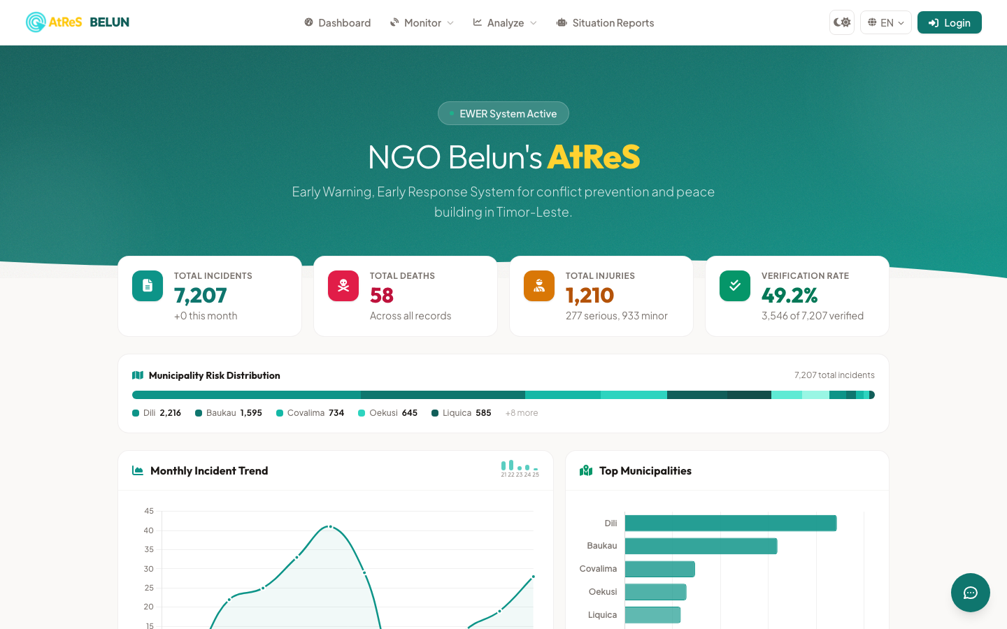Select Oekusi 645 legend entry
Image resolution: width=1007 pixels, height=629 pixels.
(388, 413)
